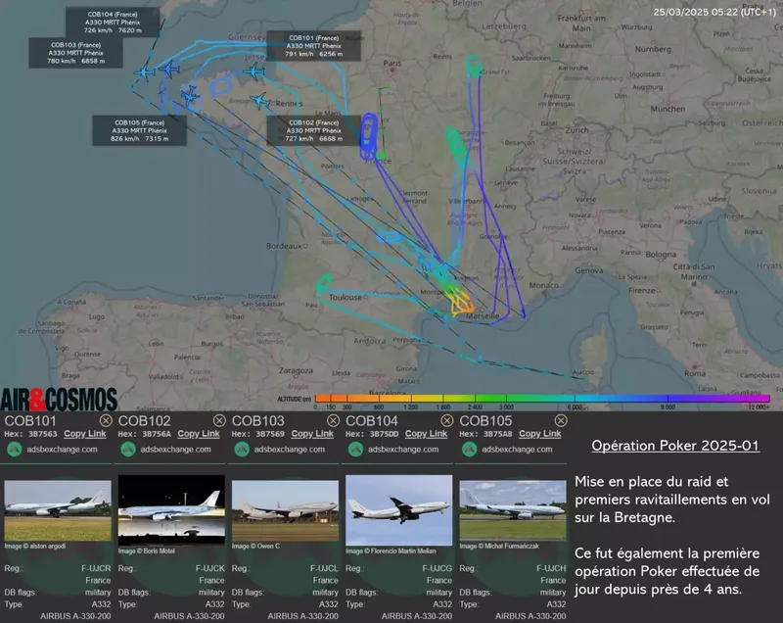Close the COB104 aircraft card
This screenshot has width=783, height=623.
[447, 420]
